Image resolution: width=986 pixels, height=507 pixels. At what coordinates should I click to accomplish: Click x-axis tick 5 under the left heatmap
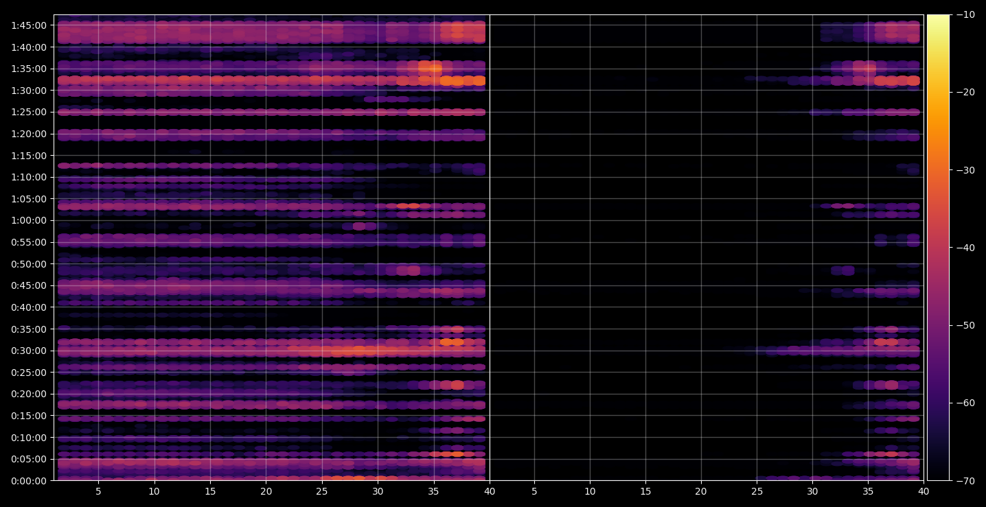pyautogui.click(x=98, y=491)
